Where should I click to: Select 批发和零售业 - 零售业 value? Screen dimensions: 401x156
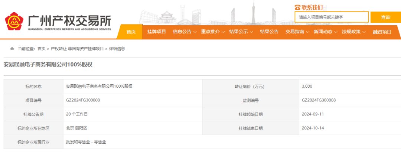point(86,142)
